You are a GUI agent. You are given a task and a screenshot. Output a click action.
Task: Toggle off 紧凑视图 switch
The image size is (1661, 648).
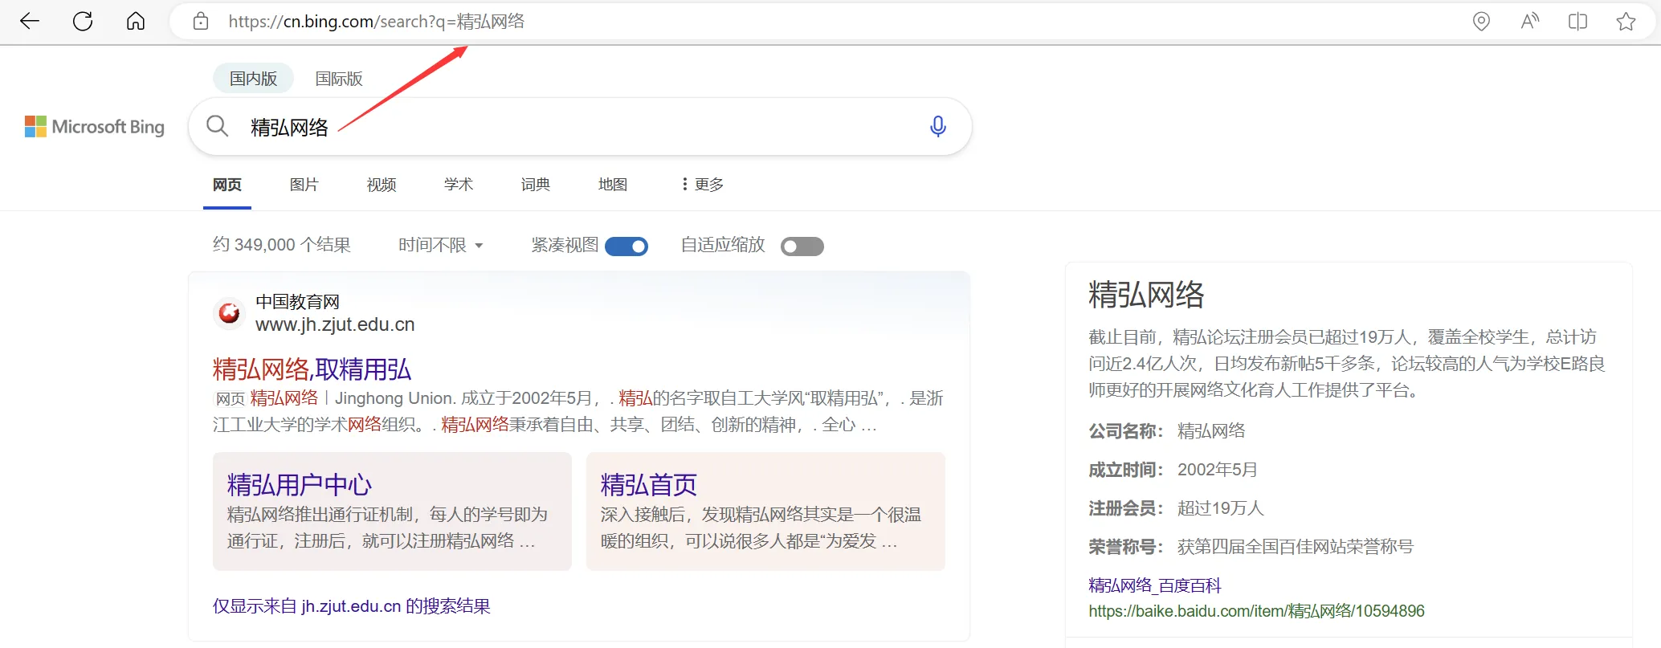click(x=626, y=247)
